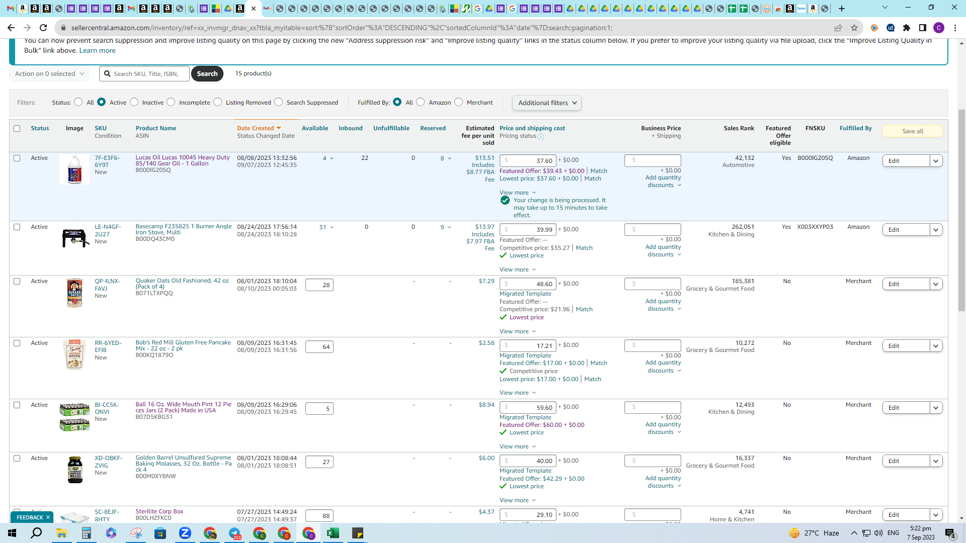
Task: Sort by the Inbound column header
Action: (x=350, y=128)
